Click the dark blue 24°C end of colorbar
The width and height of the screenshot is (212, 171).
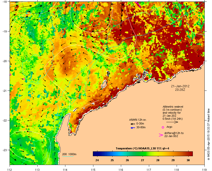point(95,154)
